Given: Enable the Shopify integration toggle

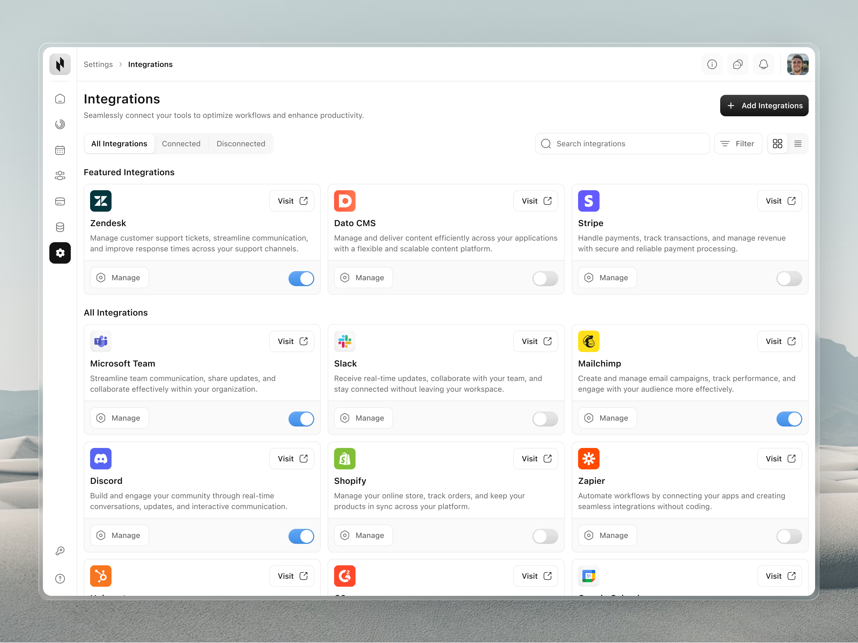Looking at the screenshot, I should click(x=545, y=536).
